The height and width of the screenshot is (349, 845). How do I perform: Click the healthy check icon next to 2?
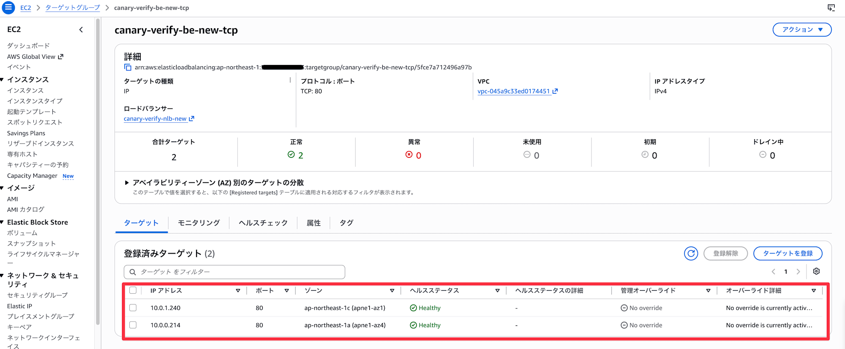(291, 154)
